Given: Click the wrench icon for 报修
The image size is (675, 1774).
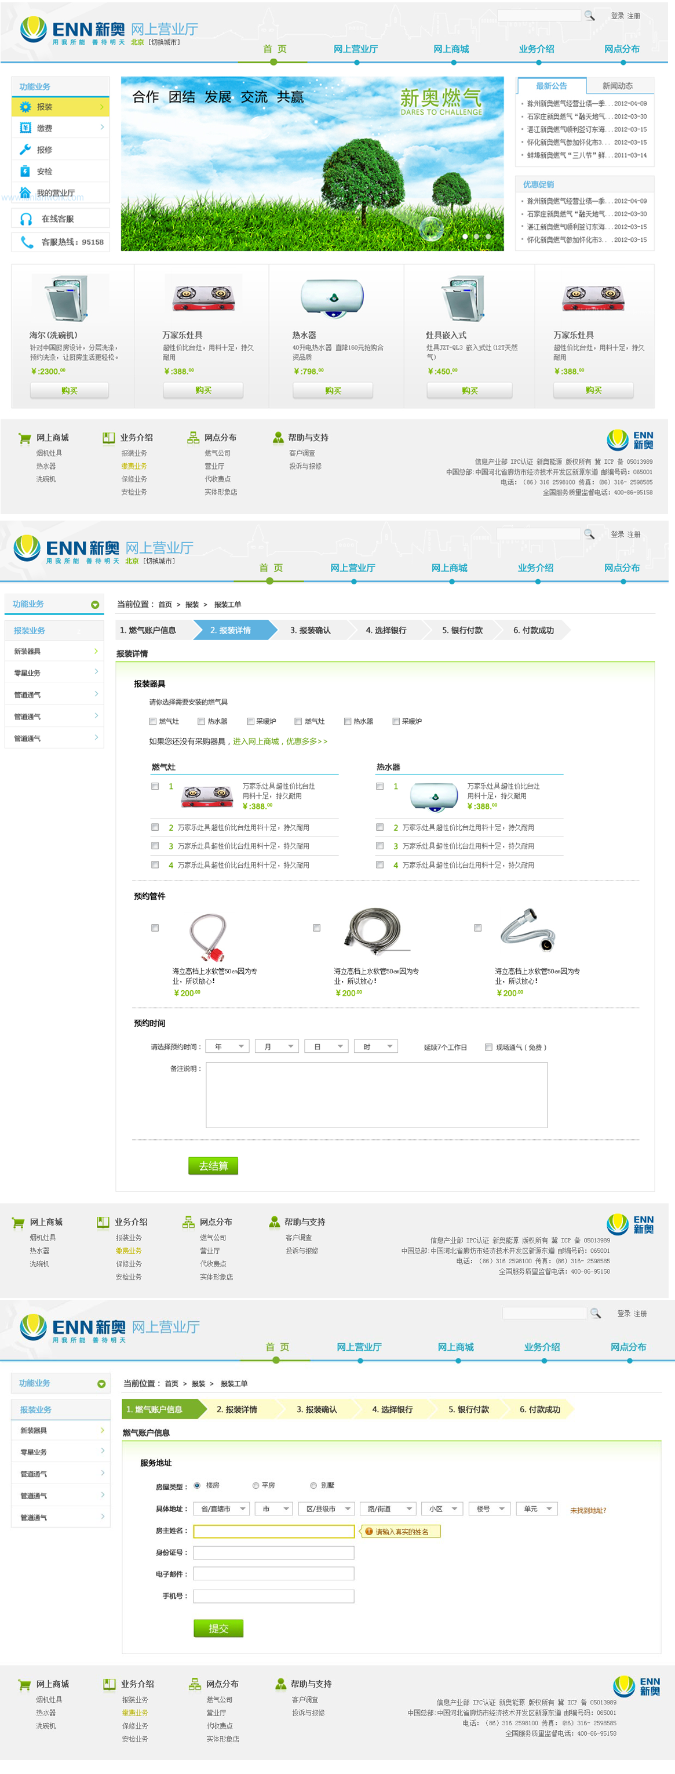Looking at the screenshot, I should (25, 150).
